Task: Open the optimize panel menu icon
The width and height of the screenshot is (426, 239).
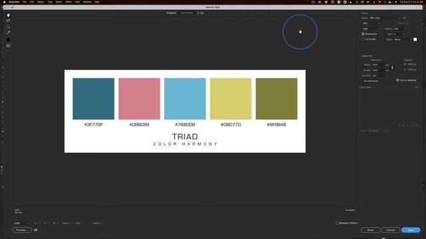Action: (405, 18)
